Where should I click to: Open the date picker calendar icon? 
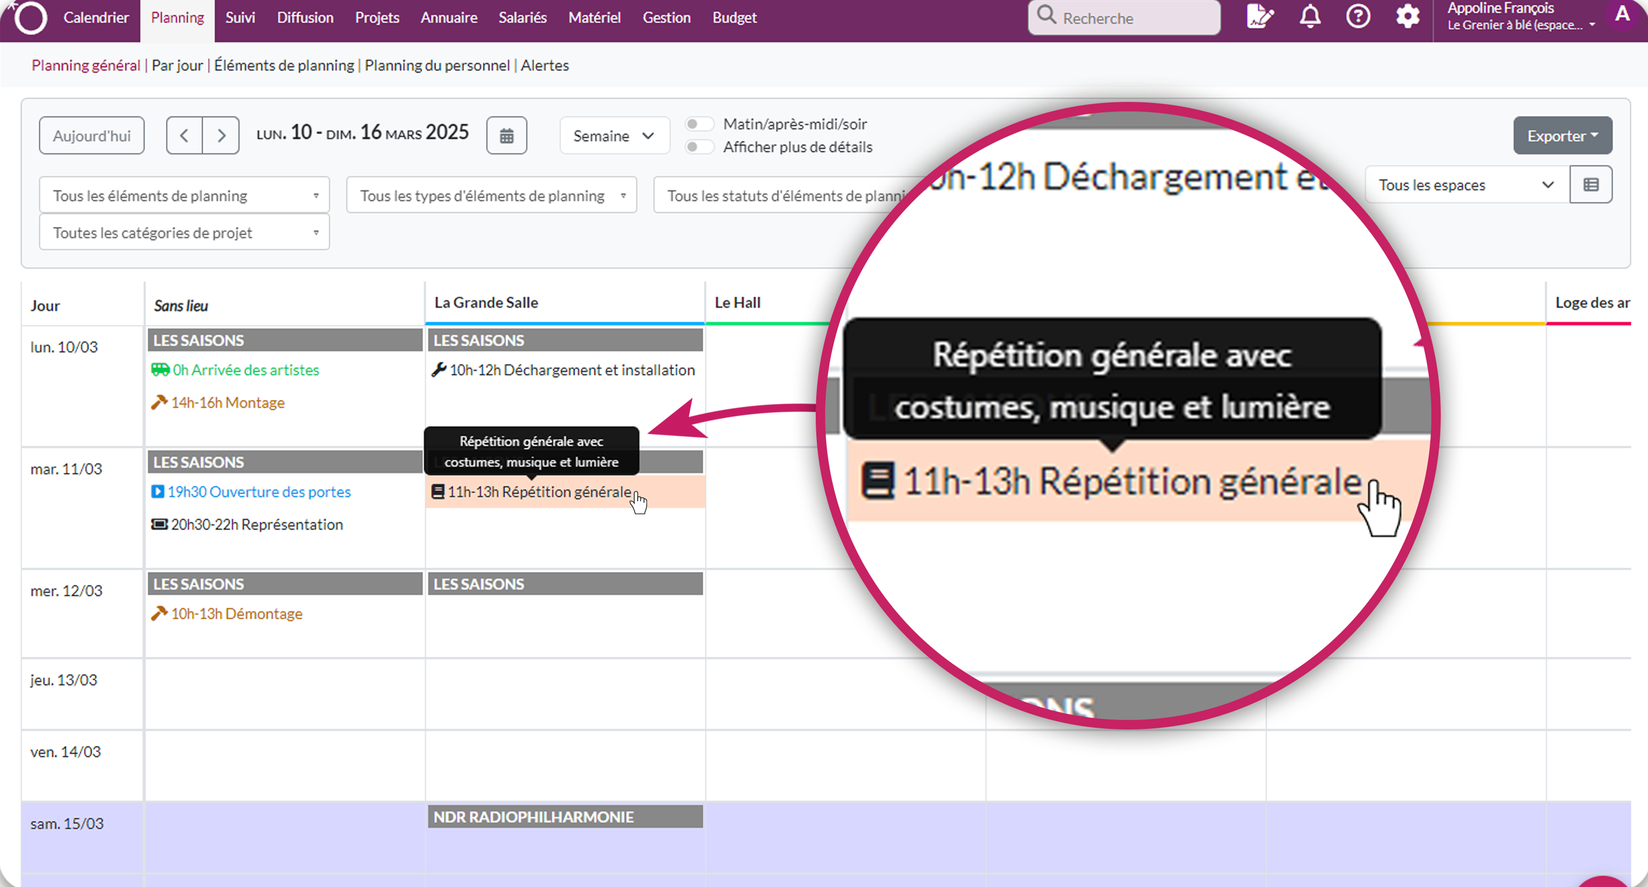coord(506,136)
